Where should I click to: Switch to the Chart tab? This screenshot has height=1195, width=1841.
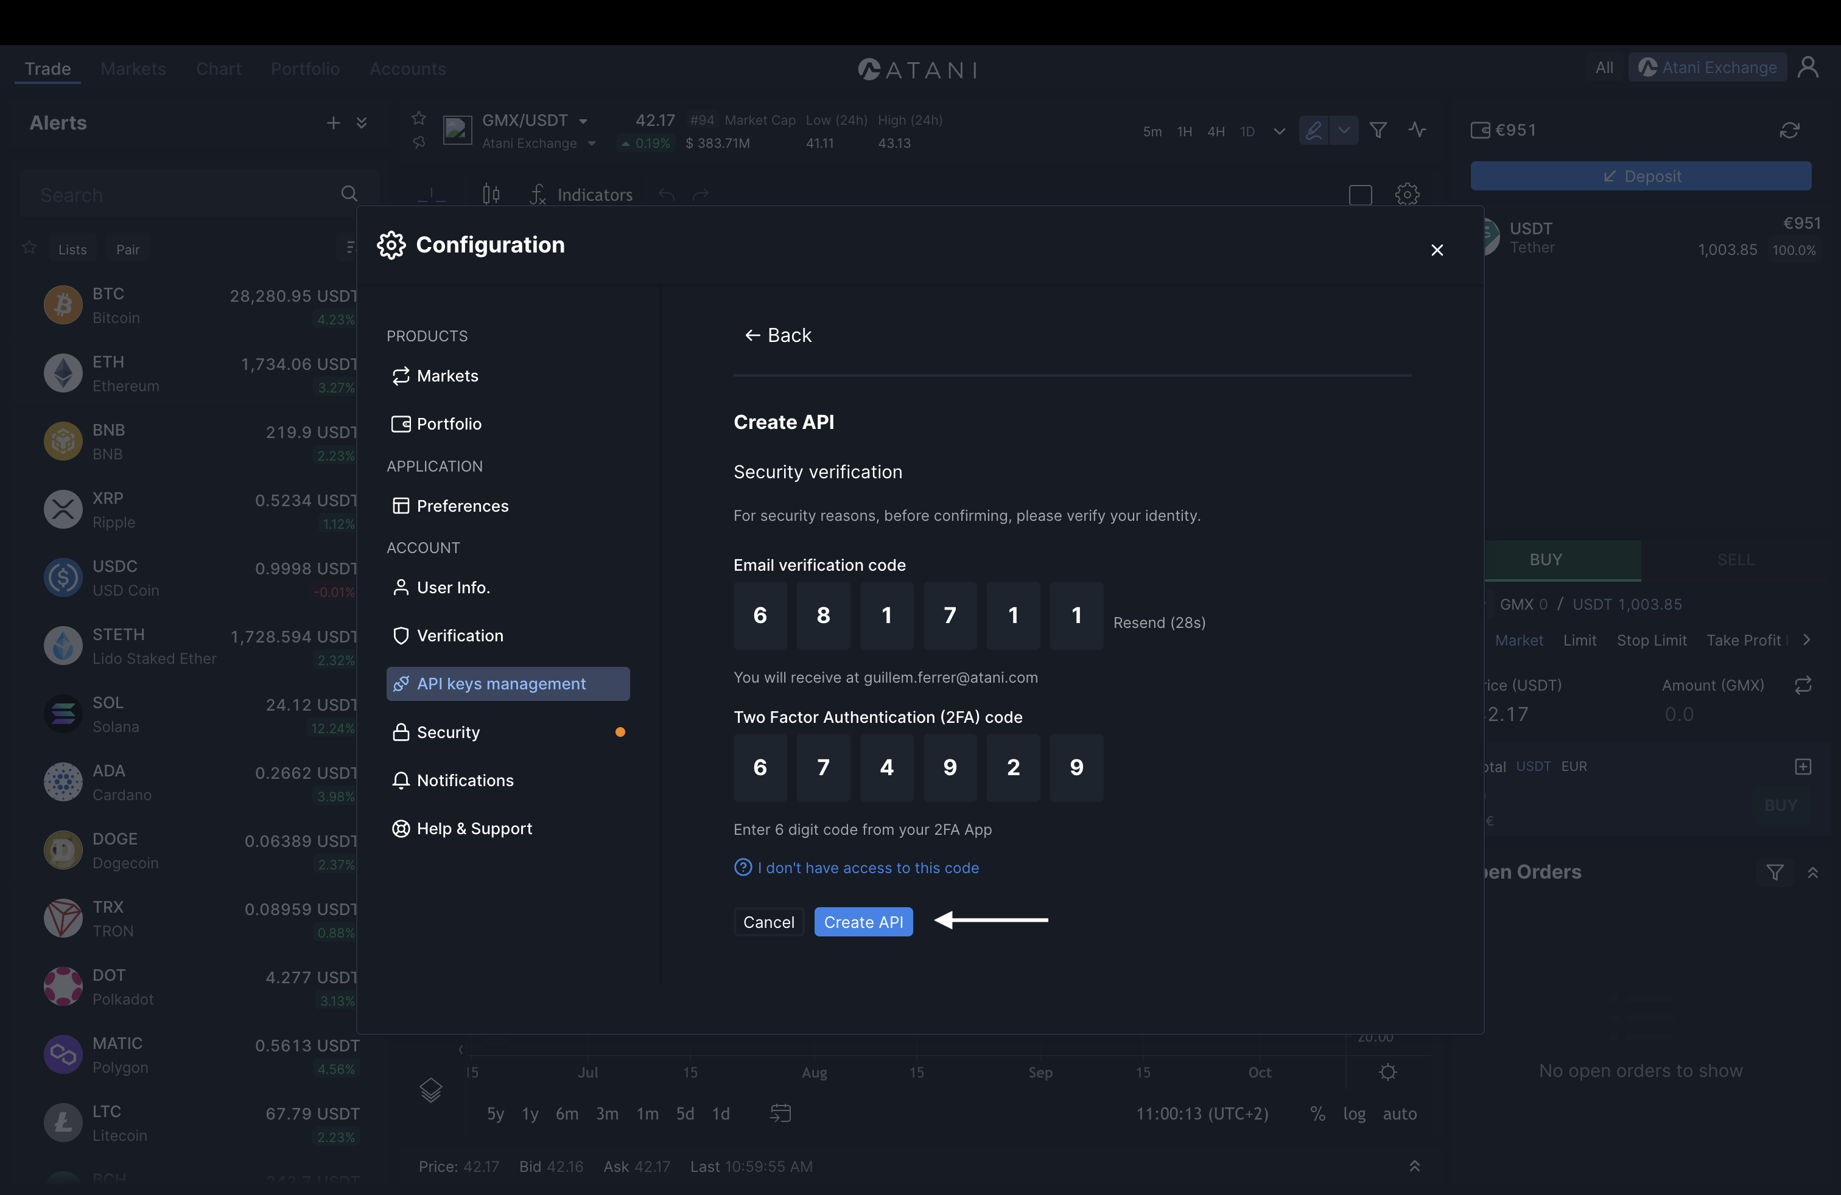[x=218, y=68]
